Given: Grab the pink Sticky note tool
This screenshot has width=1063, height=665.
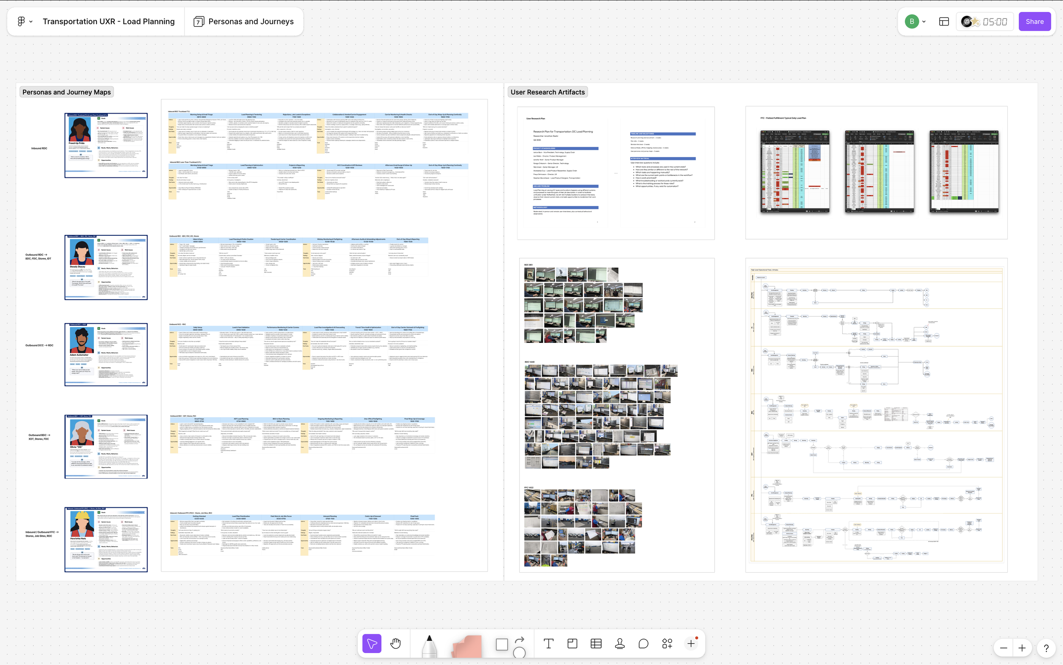Looking at the screenshot, I should [467, 643].
